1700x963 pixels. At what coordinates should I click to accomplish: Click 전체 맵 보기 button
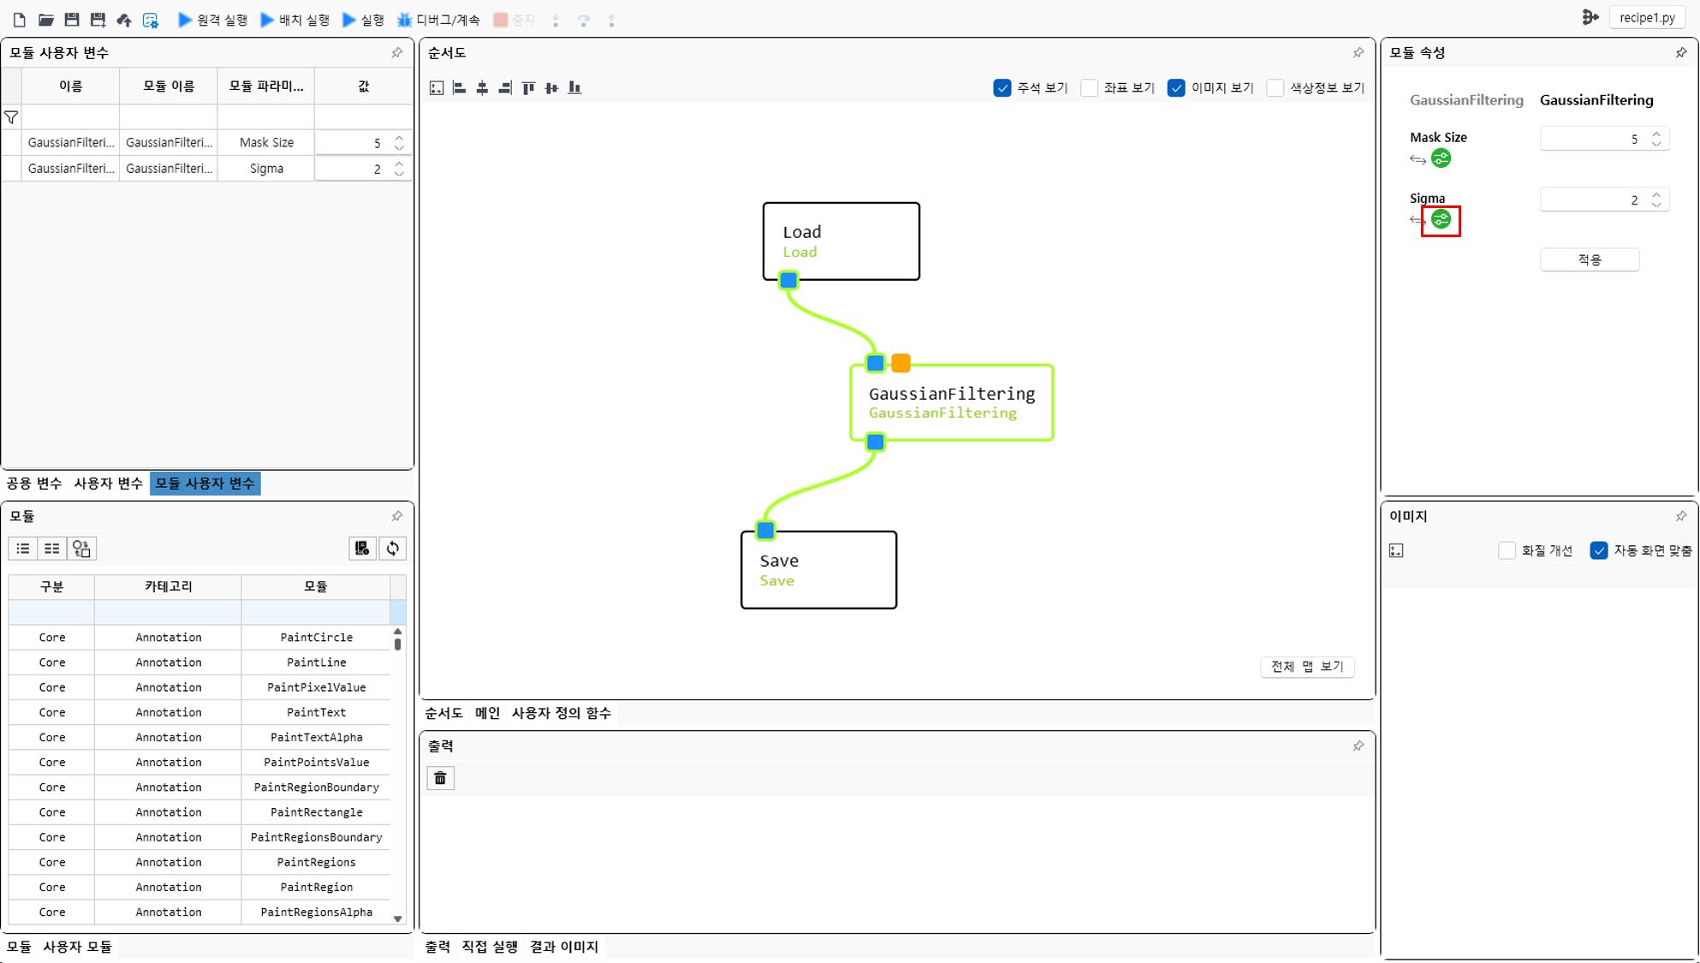pos(1307,667)
